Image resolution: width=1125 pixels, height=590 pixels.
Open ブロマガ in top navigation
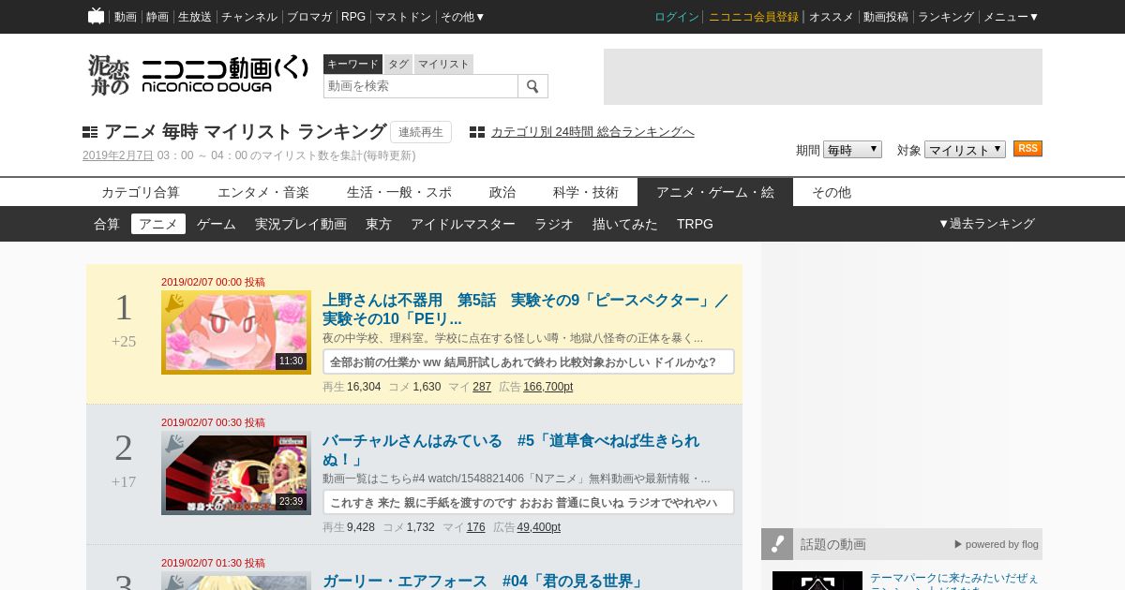pos(309,17)
